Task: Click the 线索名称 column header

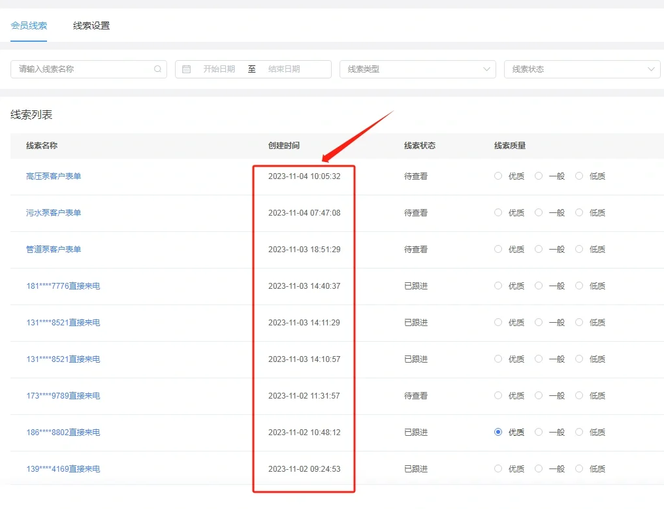Action: click(42, 145)
